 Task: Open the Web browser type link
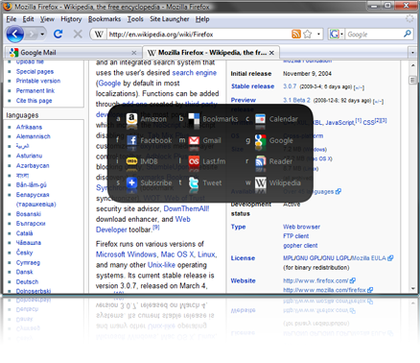pyautogui.click(x=301, y=227)
